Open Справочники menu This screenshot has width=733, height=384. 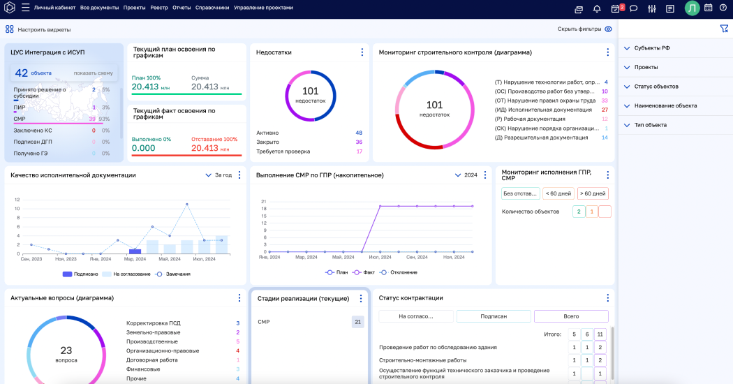coord(212,8)
